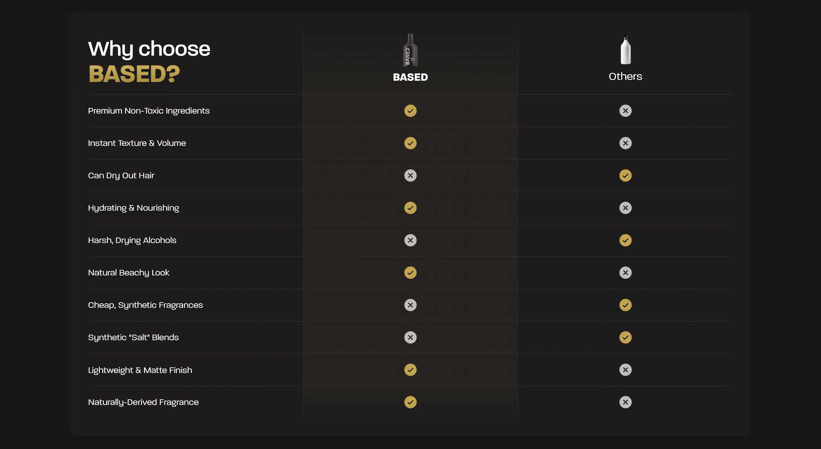Select the BASED column header label
821x449 pixels.
point(410,77)
